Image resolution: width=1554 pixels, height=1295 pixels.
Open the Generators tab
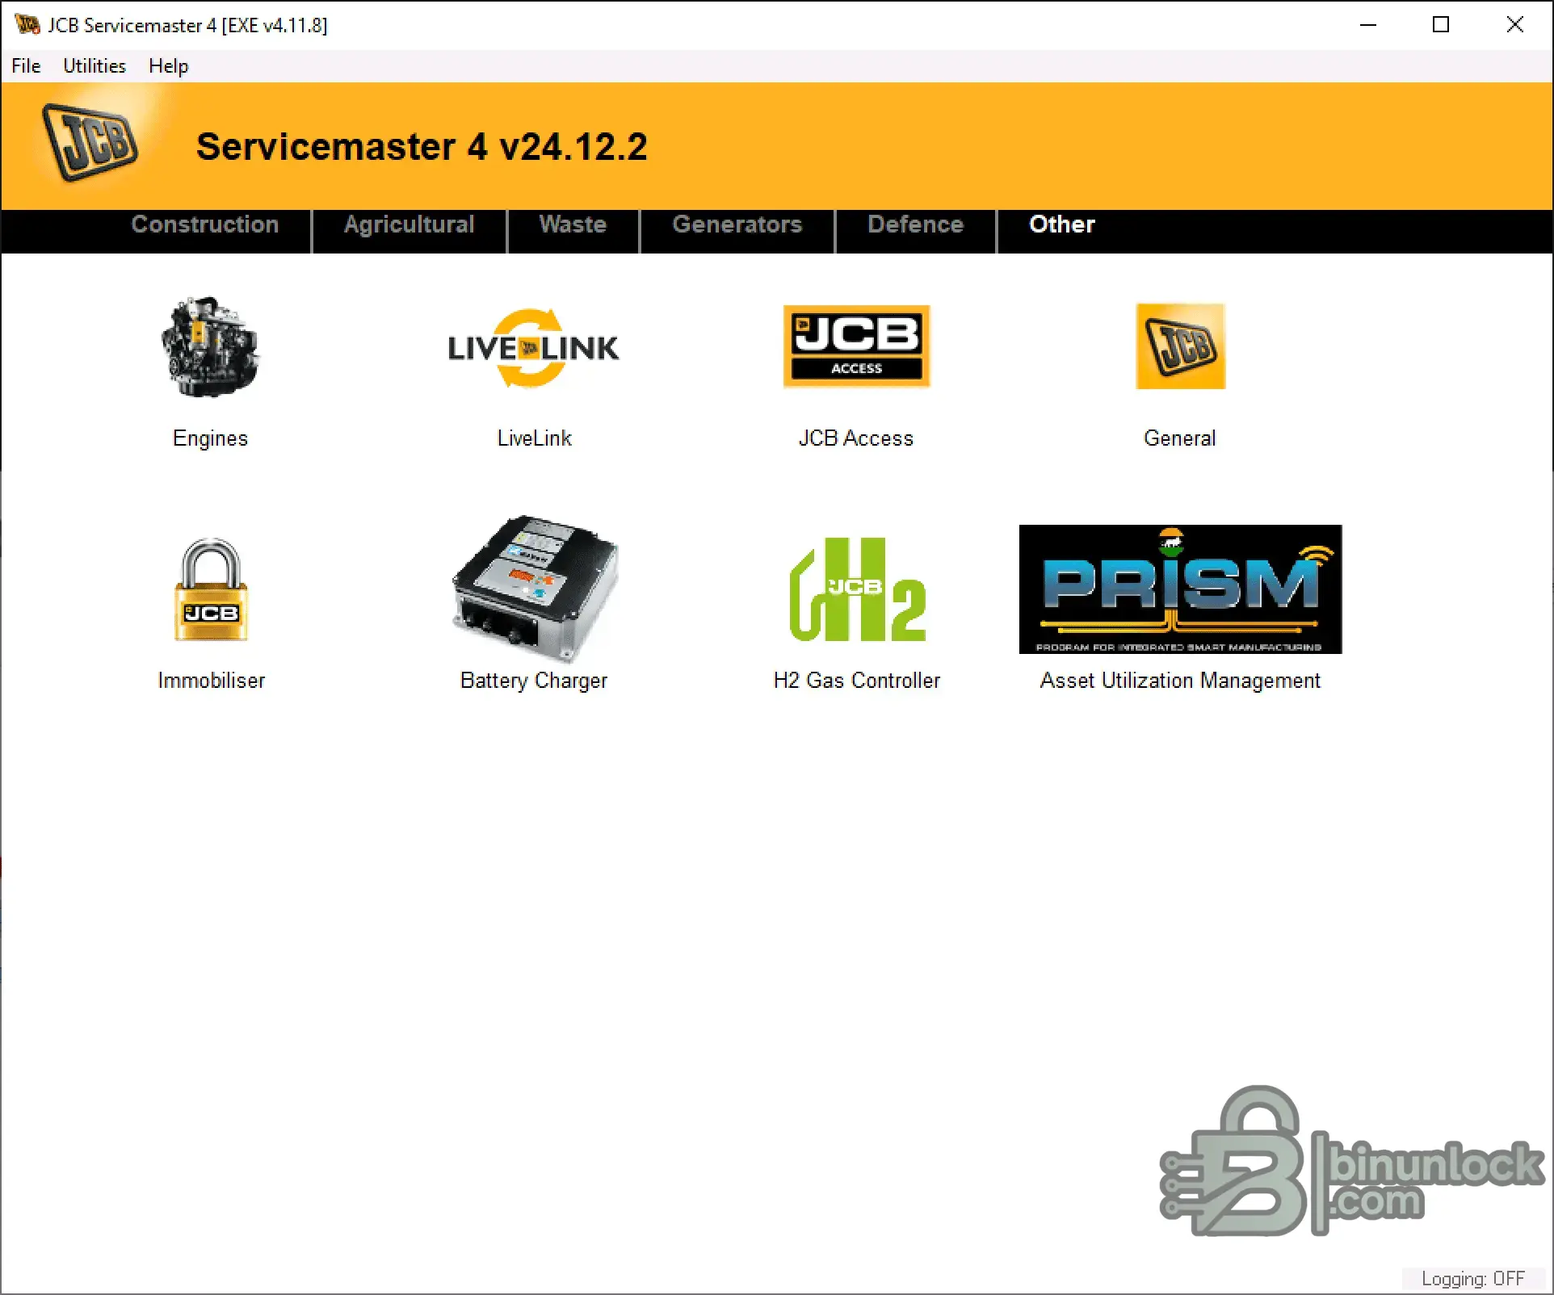click(737, 224)
